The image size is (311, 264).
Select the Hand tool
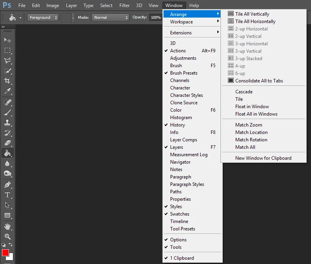pos(7,227)
